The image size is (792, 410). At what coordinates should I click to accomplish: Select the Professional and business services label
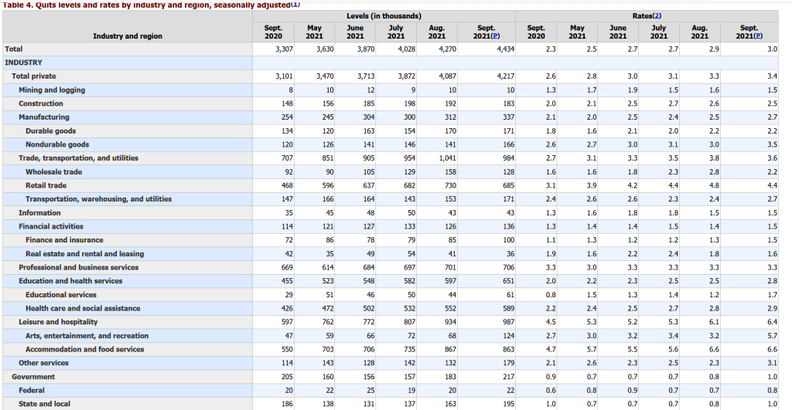(79, 267)
